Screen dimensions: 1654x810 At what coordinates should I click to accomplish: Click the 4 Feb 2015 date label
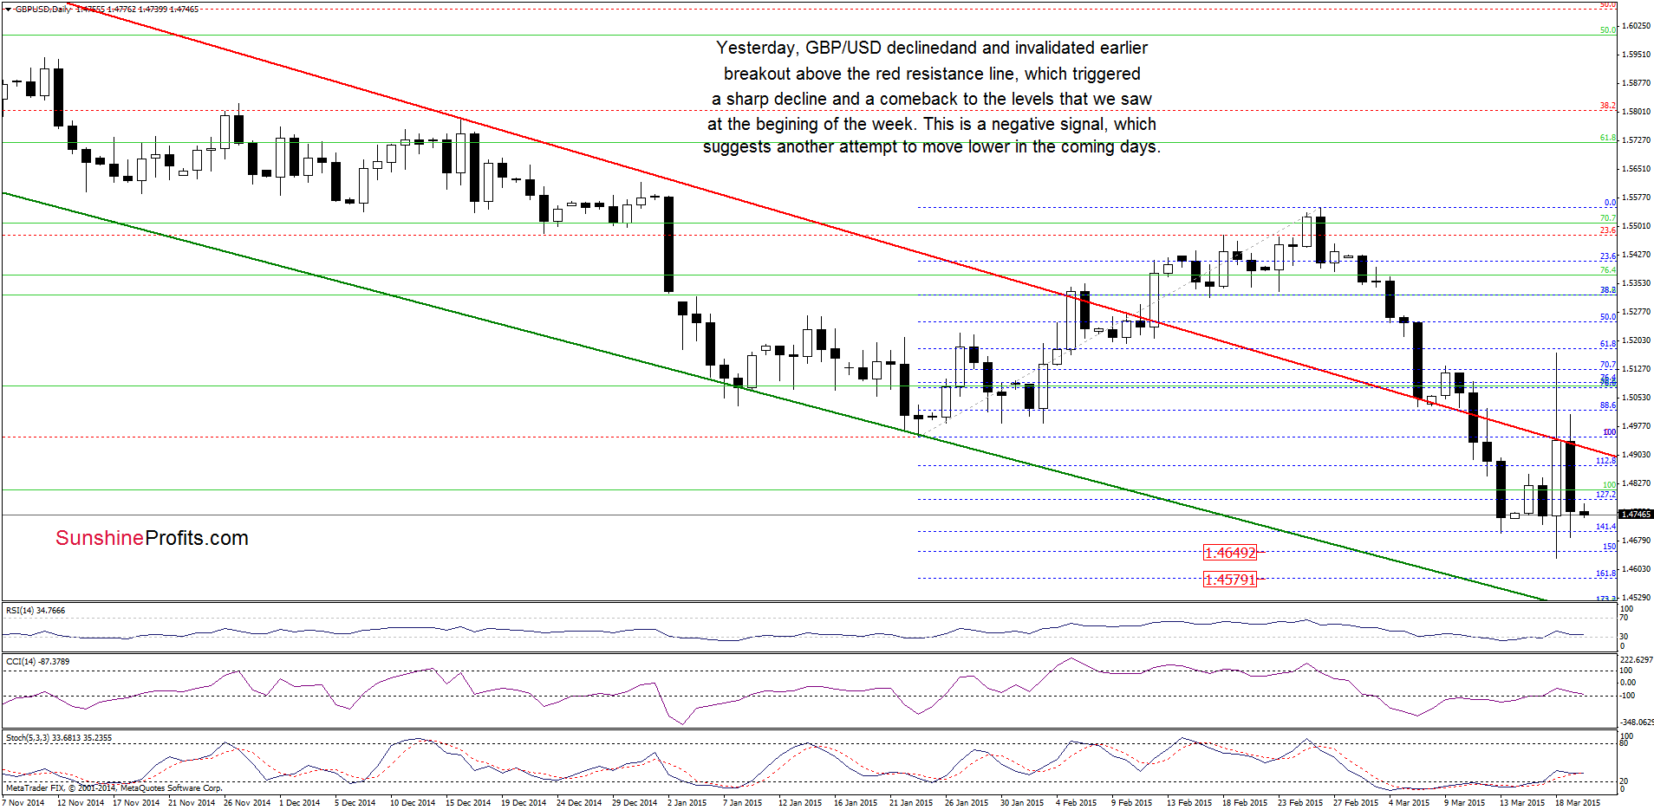pyautogui.click(x=1076, y=802)
